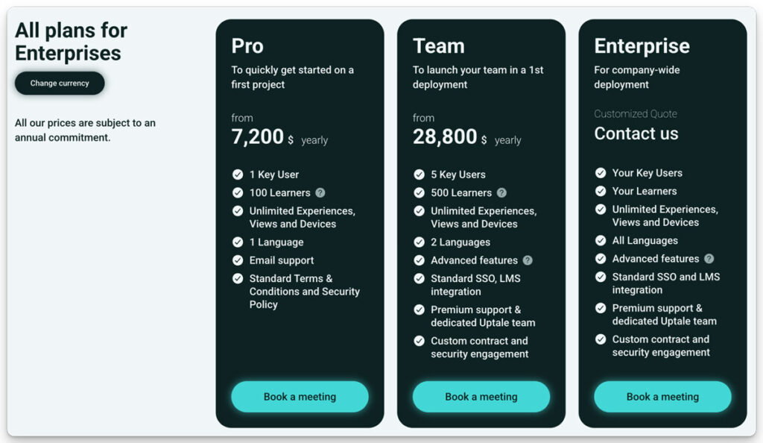Image resolution: width=763 pixels, height=443 pixels.
Task: Click checkmark next to All Languages
Action: point(601,240)
